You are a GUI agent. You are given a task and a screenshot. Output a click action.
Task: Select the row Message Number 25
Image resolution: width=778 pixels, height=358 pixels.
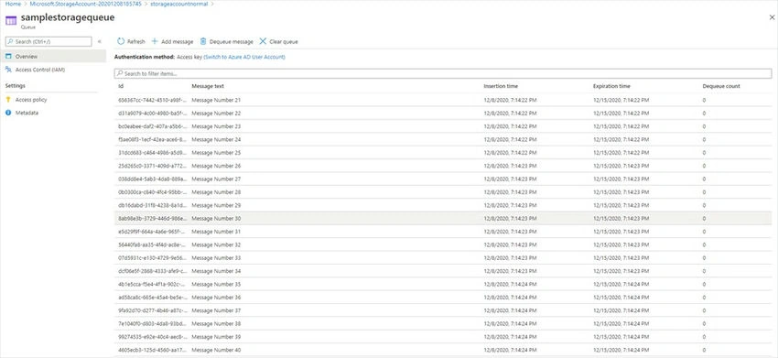tap(443, 152)
